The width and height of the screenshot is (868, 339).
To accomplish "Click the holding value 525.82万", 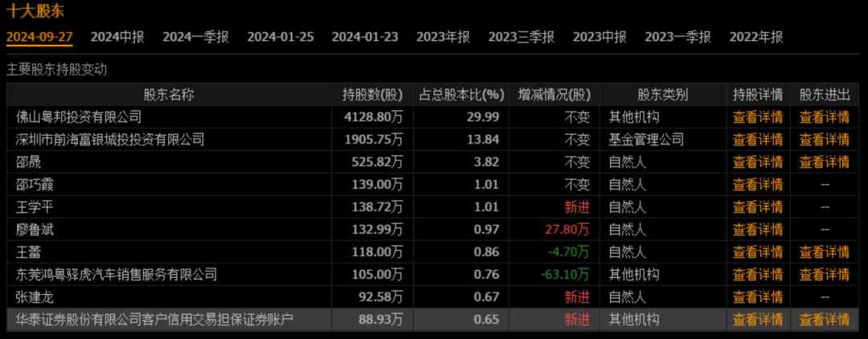I will [378, 162].
